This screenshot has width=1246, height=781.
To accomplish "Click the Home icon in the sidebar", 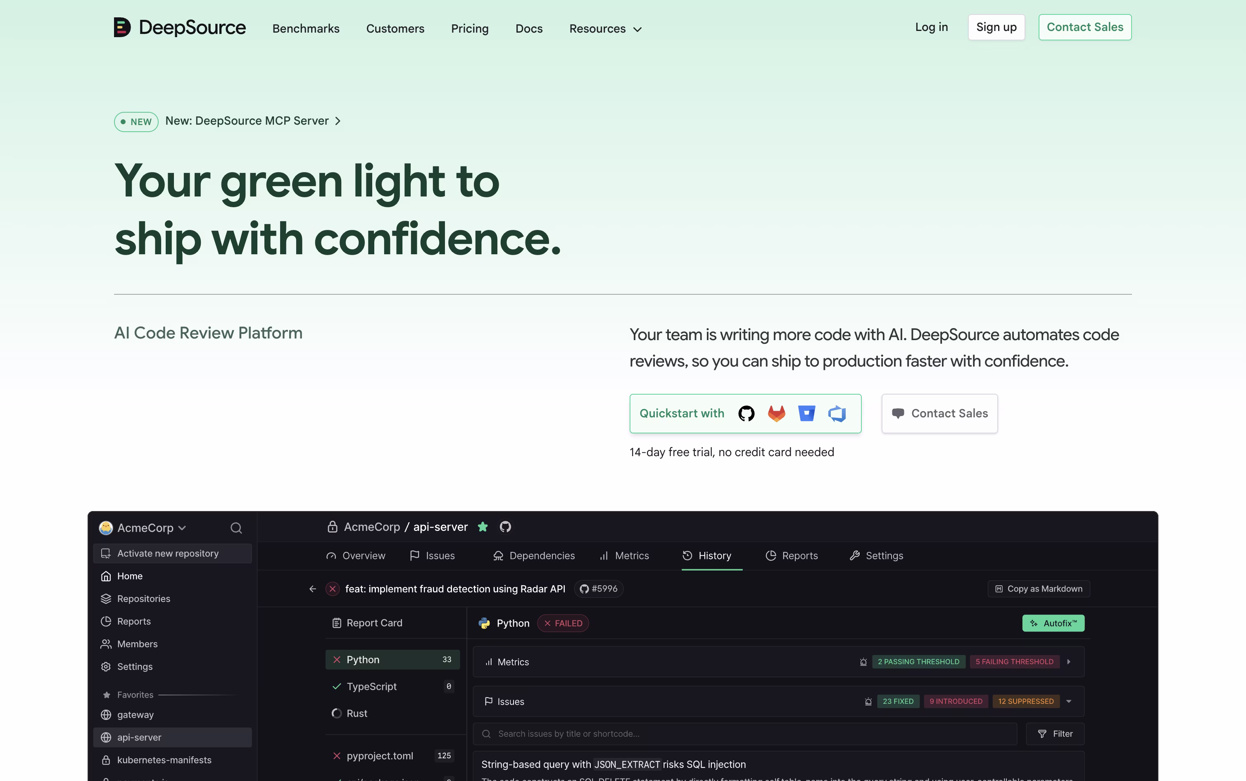I will [x=106, y=576].
